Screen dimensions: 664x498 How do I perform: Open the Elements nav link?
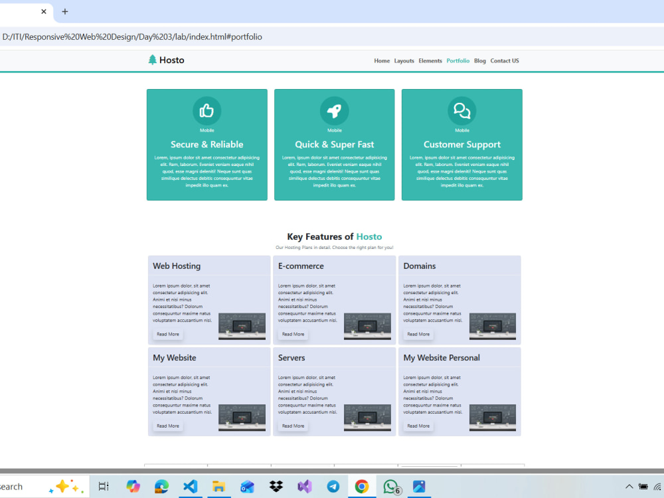point(430,60)
